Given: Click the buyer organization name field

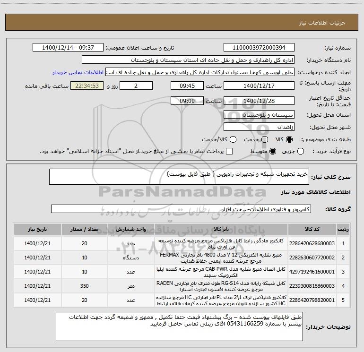Looking at the screenshot, I should 188,60.
